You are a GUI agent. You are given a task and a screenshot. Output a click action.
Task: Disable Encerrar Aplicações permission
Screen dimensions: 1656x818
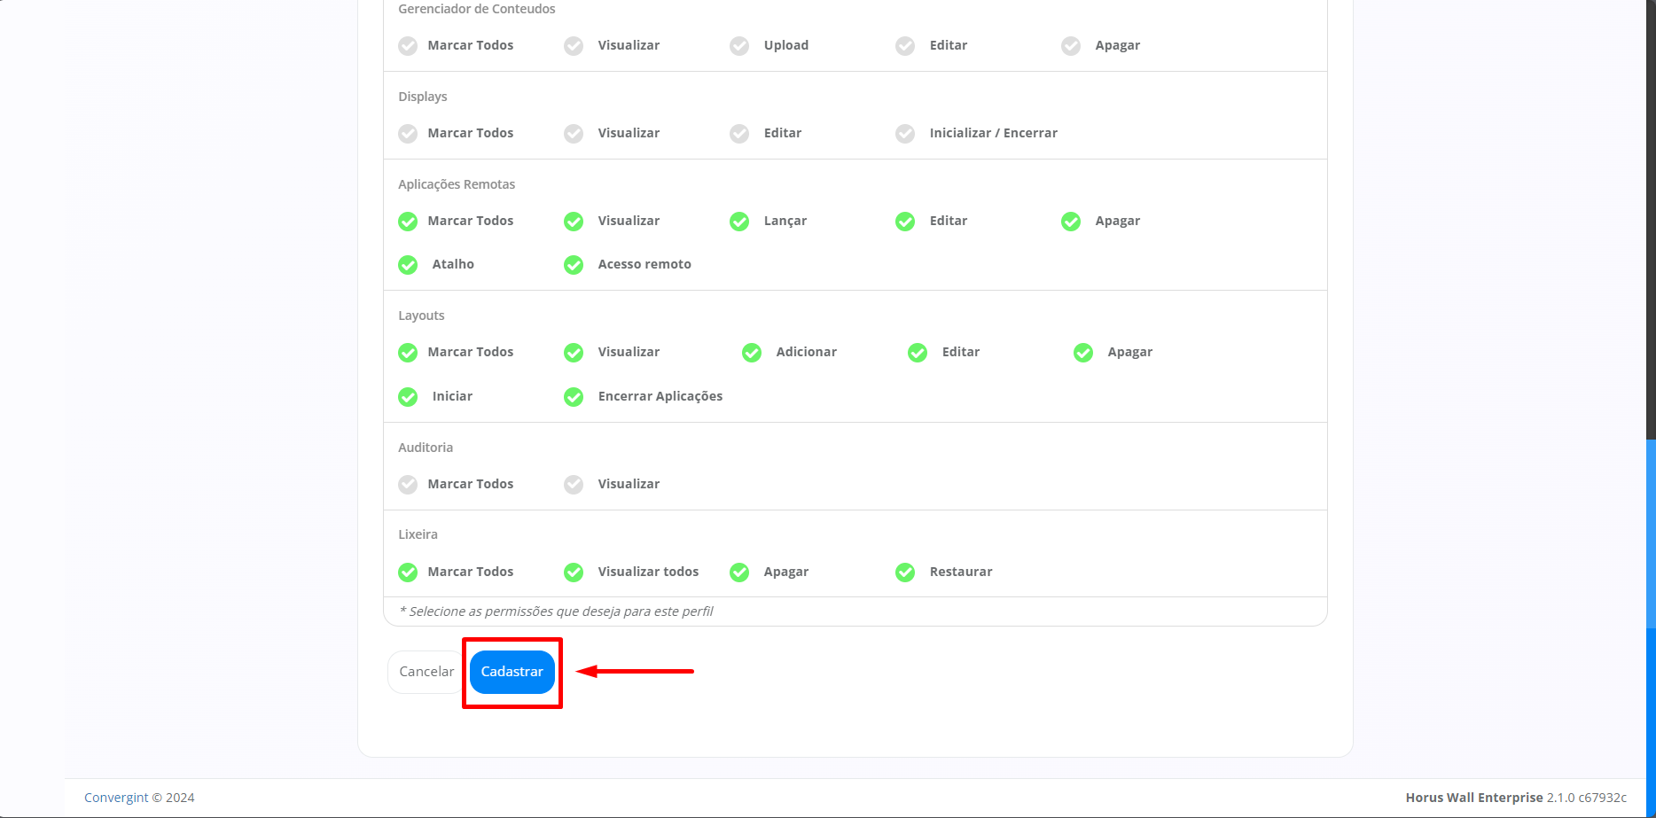(574, 397)
